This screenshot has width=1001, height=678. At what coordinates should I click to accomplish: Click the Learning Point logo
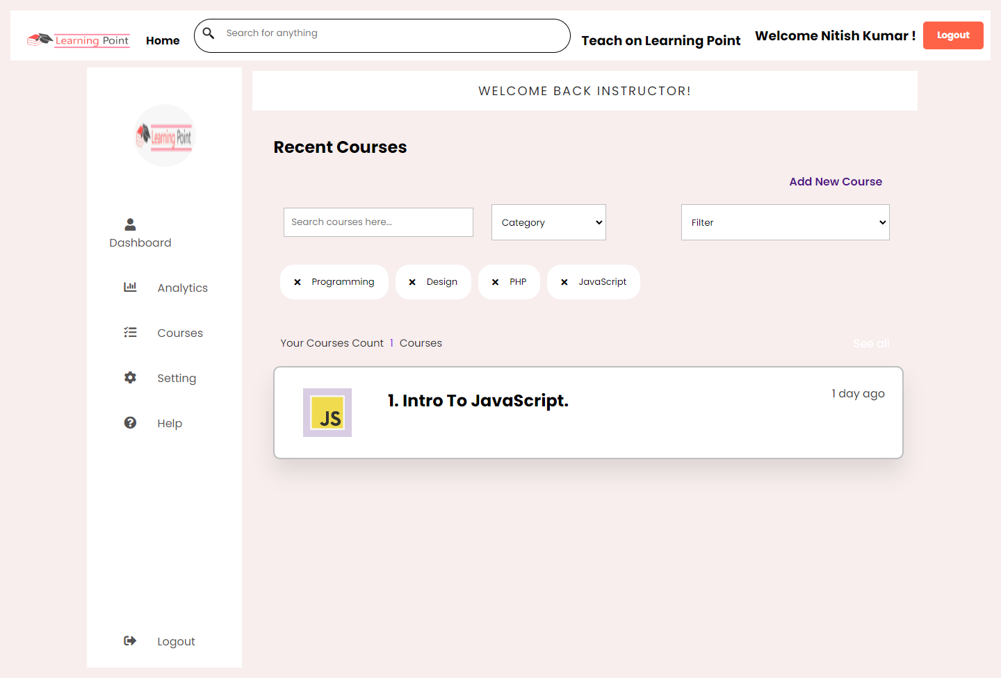(x=78, y=40)
